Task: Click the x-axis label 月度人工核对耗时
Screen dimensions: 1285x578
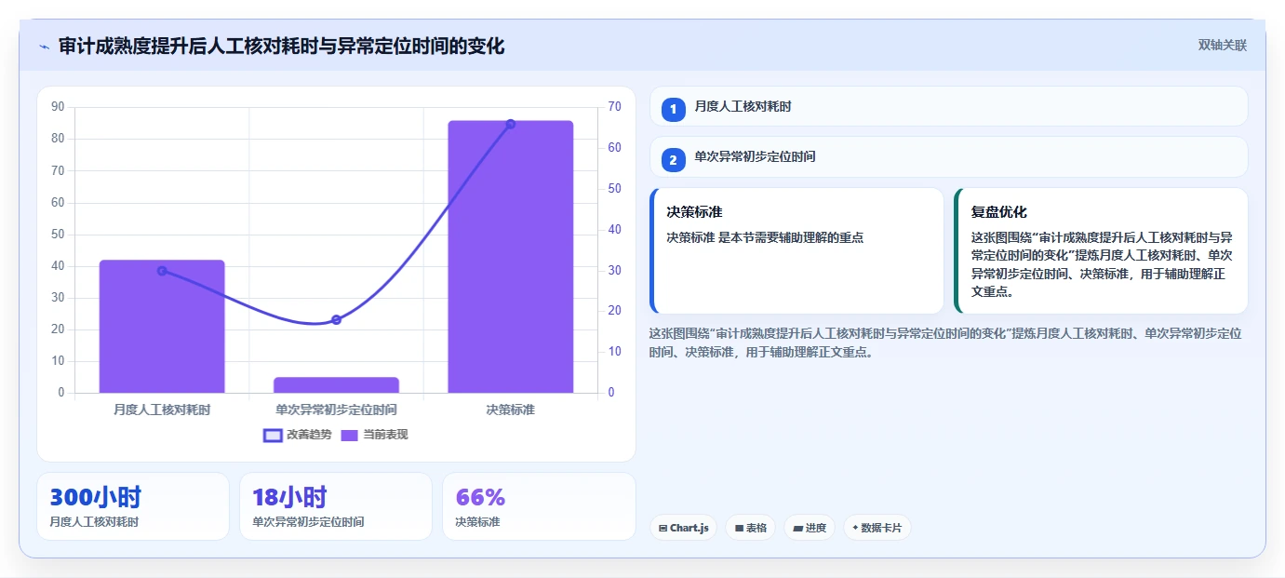Action: click(162, 410)
